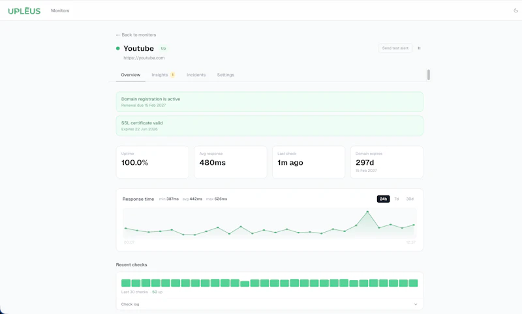This screenshot has width=522, height=314.
Task: Click the page scrollbar thumb
Action: point(429,75)
